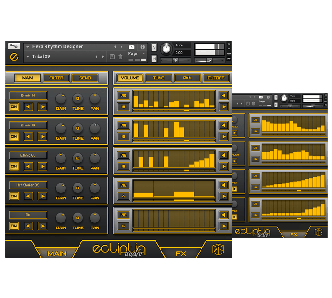Click the FX page button at the bottom

coord(181,253)
